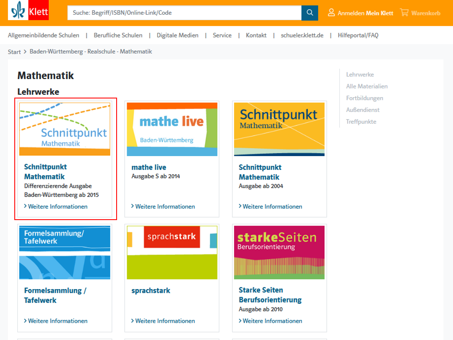Image resolution: width=453 pixels, height=340 pixels.
Task: Open Weitere Informationen for Differenzierende Ausgabe 2015
Action: (56, 207)
